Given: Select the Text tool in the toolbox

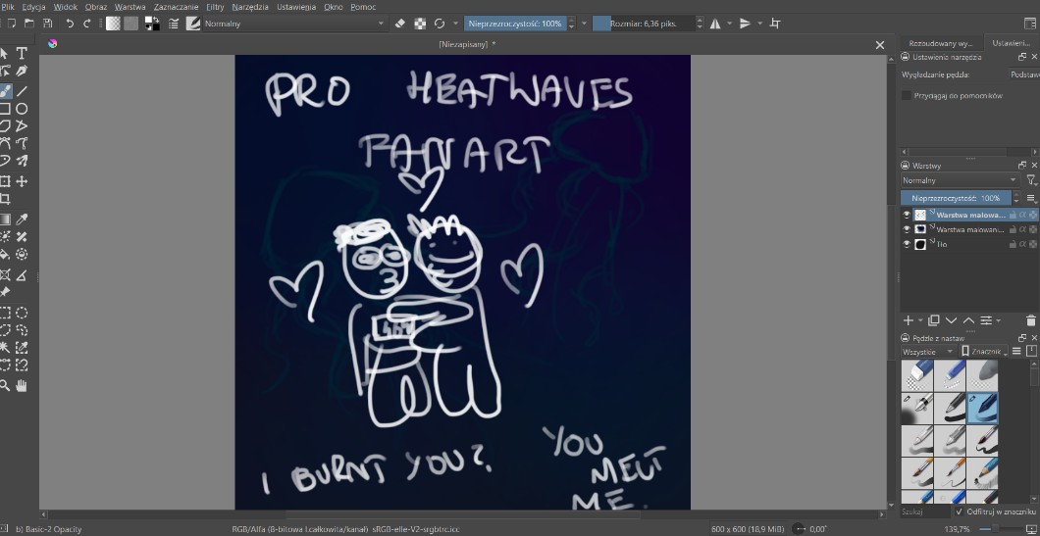Looking at the screenshot, I should click(22, 54).
